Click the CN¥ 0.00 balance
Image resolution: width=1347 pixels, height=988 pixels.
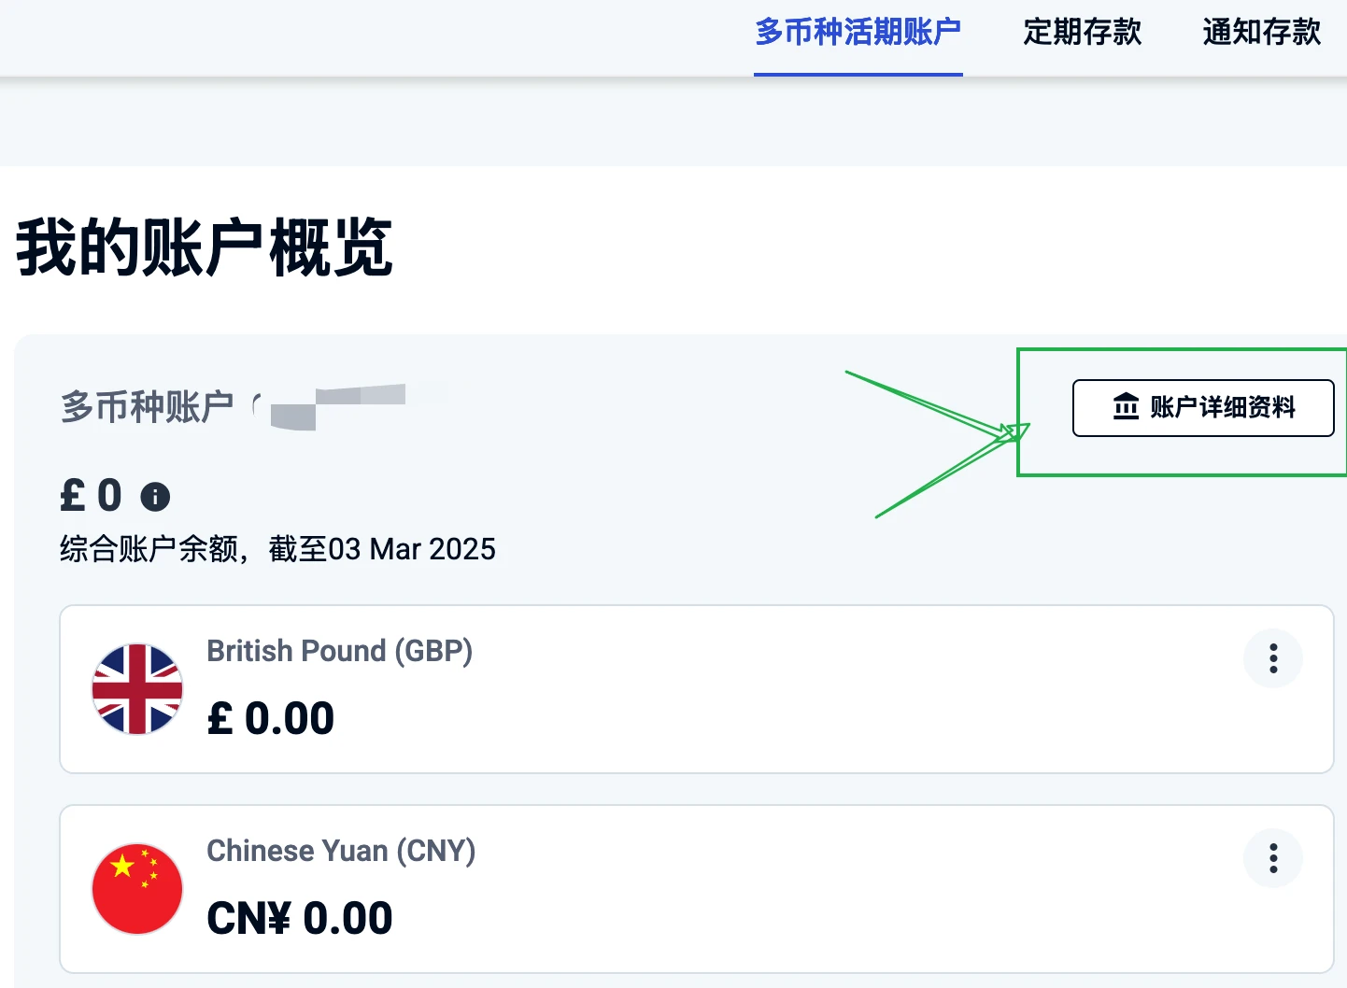[x=300, y=918]
